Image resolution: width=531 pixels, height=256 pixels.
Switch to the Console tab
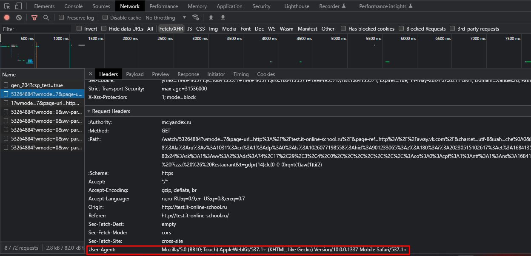[x=74, y=6]
